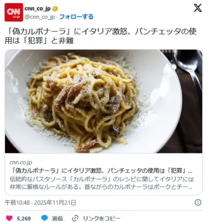This screenshot has width=208, height=222.
Task: Click リンクをコピー to copy link
Action: click(x=101, y=218)
